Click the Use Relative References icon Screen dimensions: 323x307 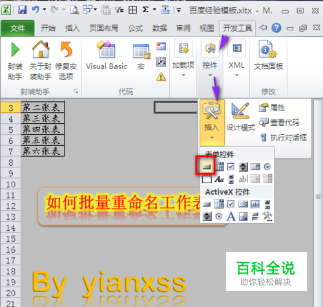(161, 62)
